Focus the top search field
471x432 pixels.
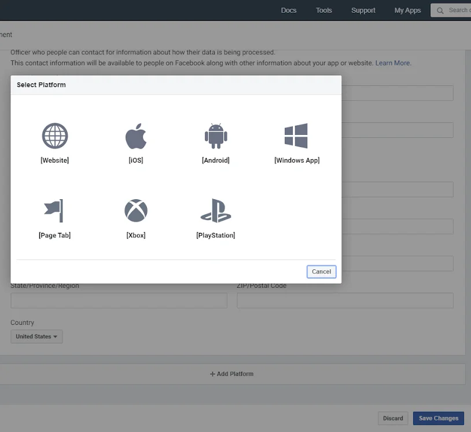451,10
